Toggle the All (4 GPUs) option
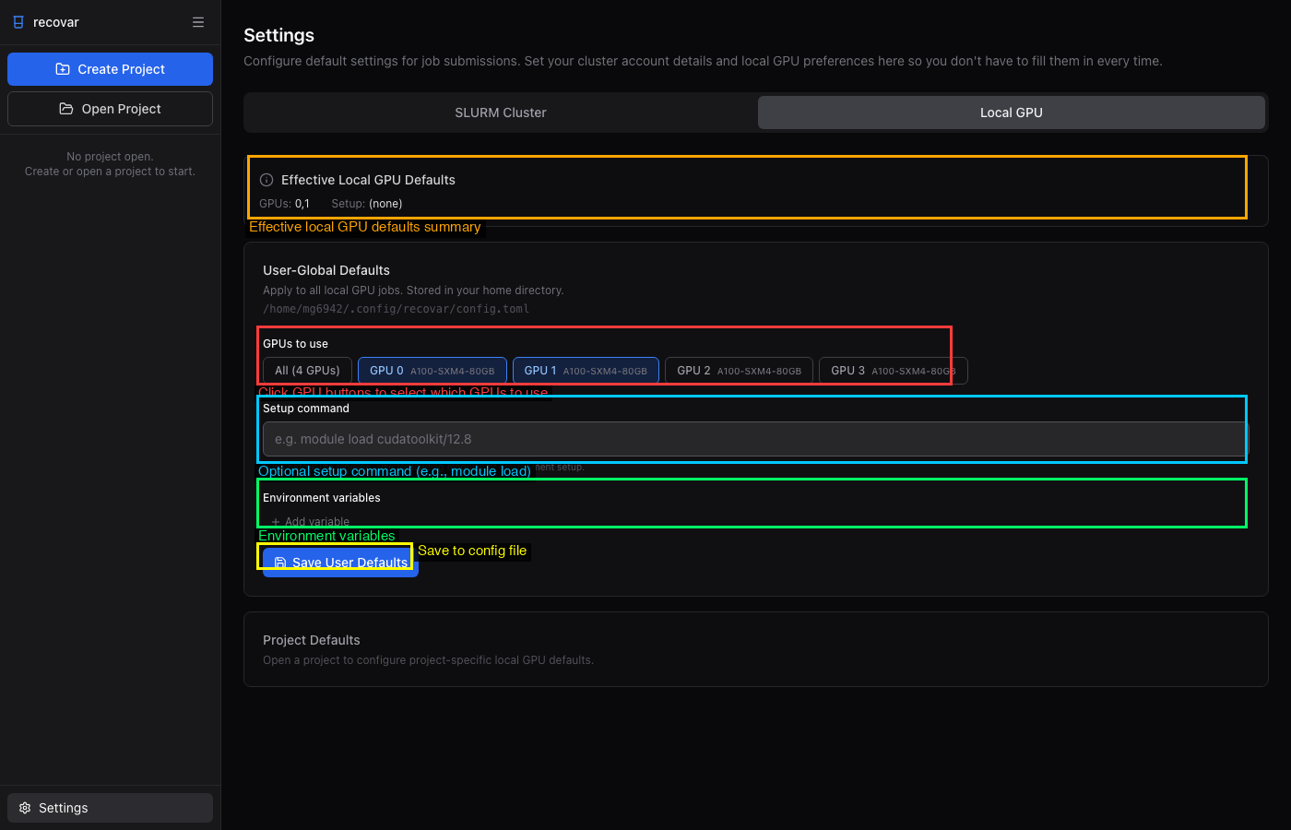The image size is (1291, 830). tap(307, 371)
